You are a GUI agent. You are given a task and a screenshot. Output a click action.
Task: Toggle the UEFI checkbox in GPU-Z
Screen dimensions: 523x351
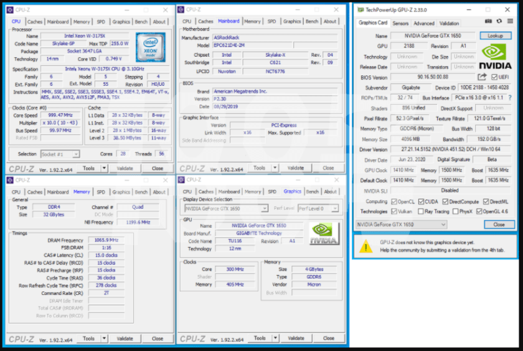point(494,77)
